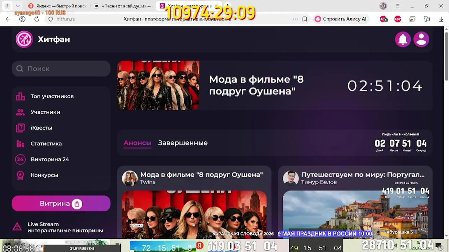The width and height of the screenshot is (449, 252).
Task: Open notifications bell
Action: pyautogui.click(x=403, y=39)
